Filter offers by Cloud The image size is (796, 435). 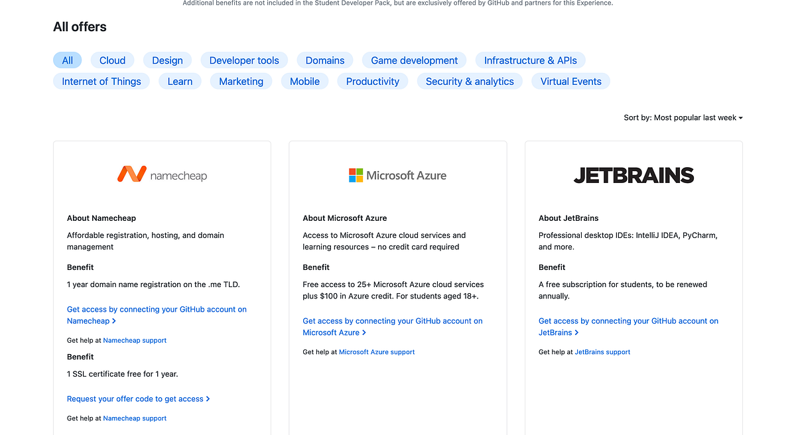112,60
